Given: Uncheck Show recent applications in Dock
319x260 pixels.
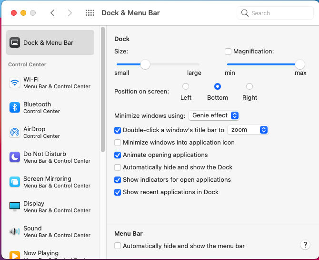Looking at the screenshot, I should (x=118, y=192).
